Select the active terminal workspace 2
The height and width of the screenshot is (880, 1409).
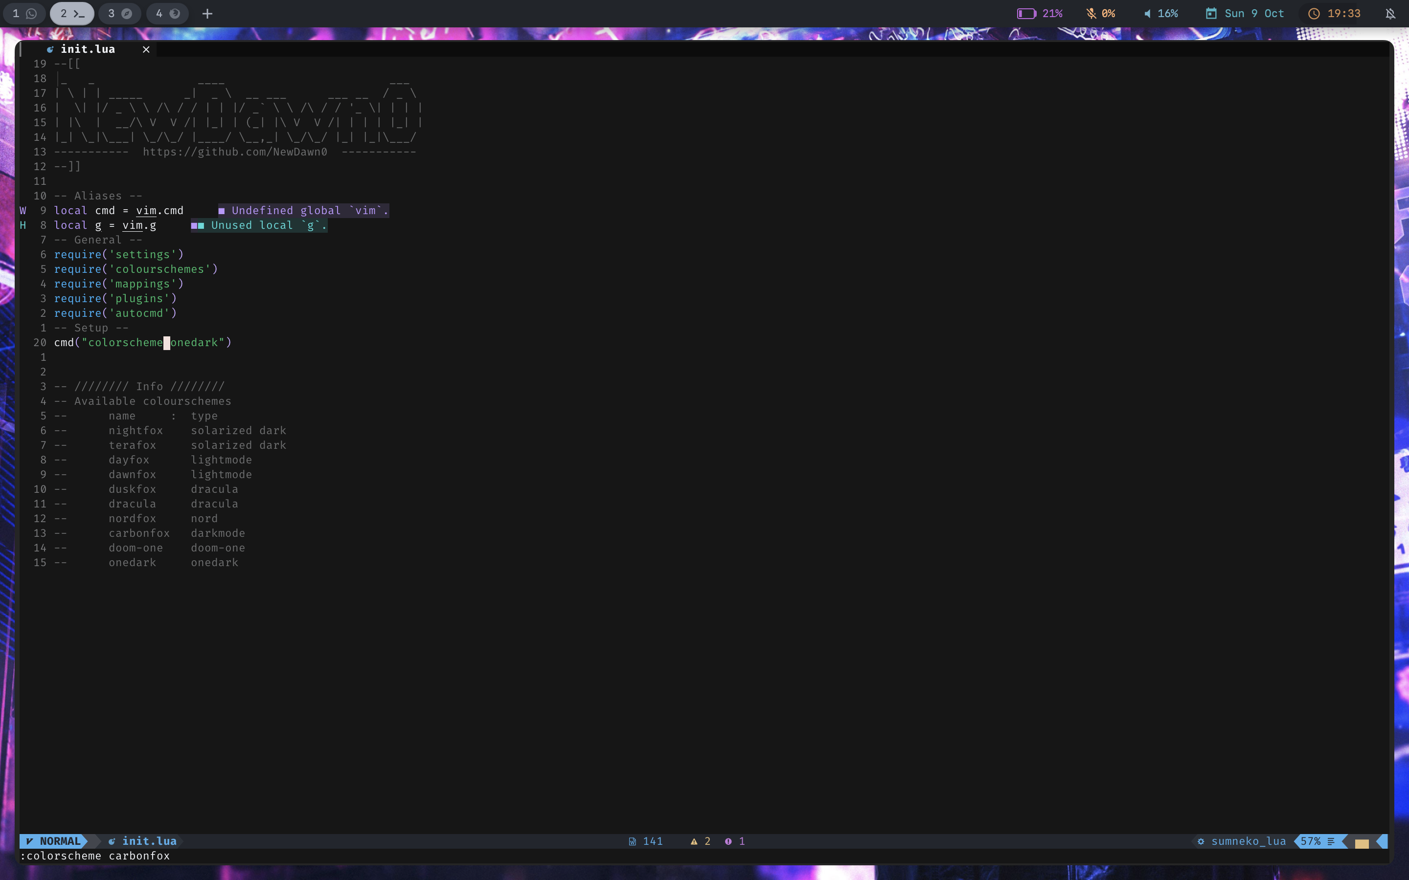pos(71,13)
